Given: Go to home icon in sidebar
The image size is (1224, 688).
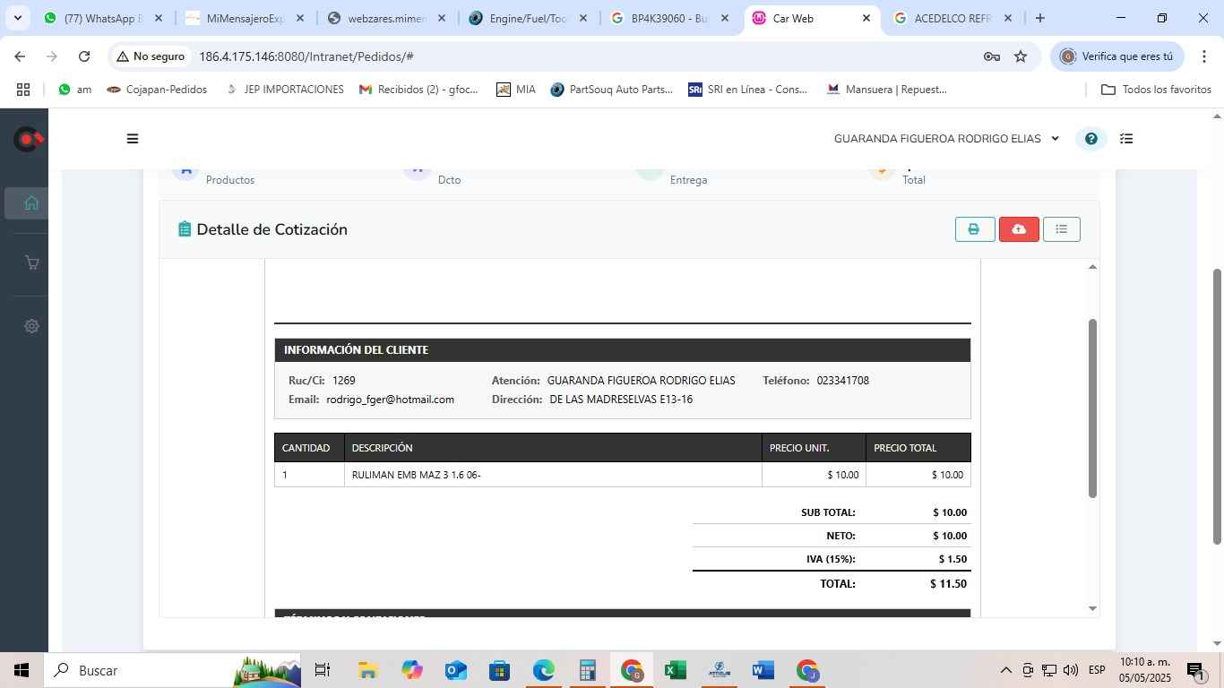Looking at the screenshot, I should click(31, 202).
